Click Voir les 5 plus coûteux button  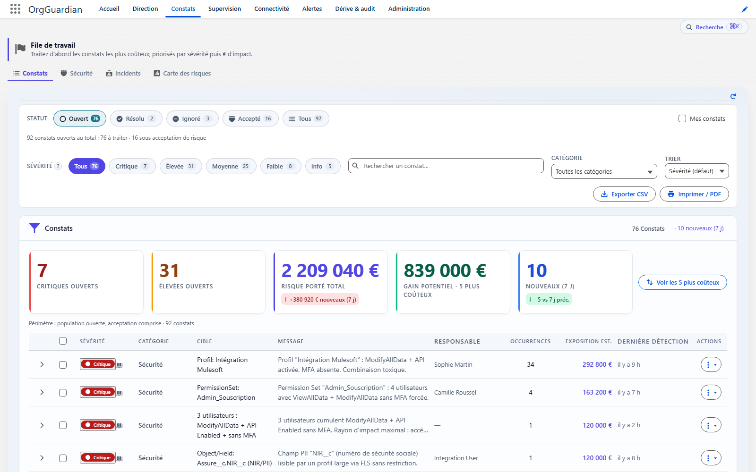tap(682, 282)
